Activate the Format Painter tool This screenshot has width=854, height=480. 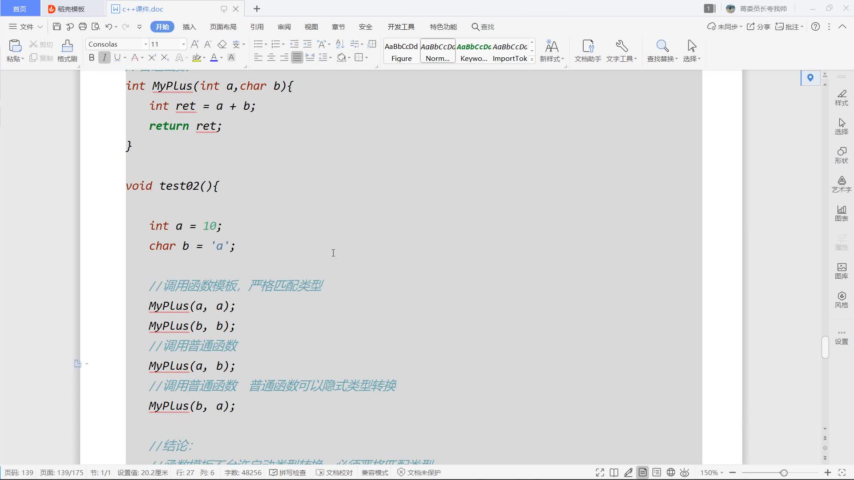(x=67, y=51)
